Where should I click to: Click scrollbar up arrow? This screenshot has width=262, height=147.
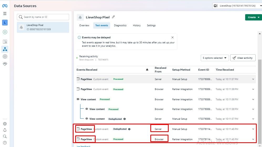260,34
